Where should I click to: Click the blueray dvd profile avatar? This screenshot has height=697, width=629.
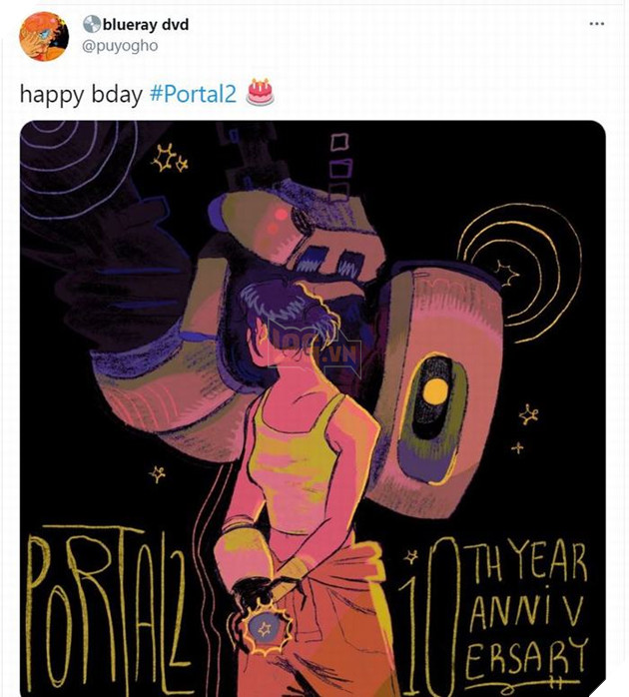44,37
